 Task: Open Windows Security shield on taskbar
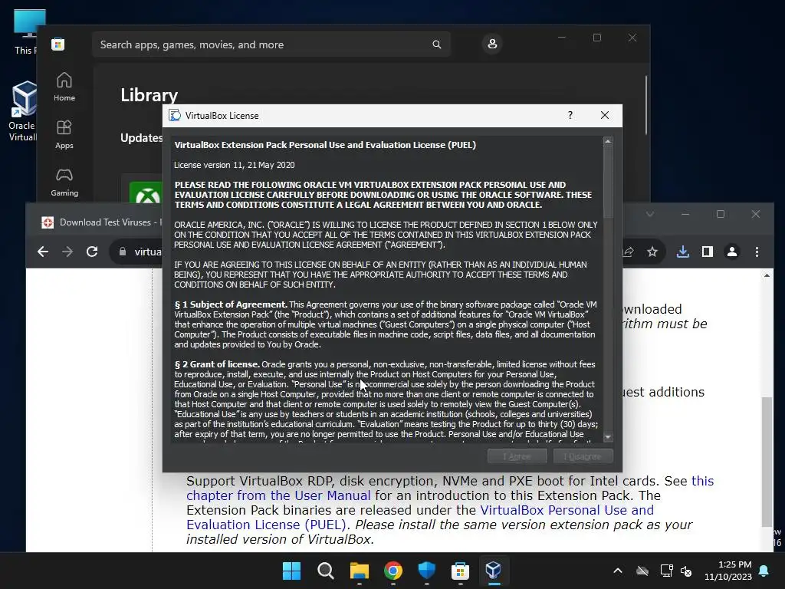click(x=426, y=570)
